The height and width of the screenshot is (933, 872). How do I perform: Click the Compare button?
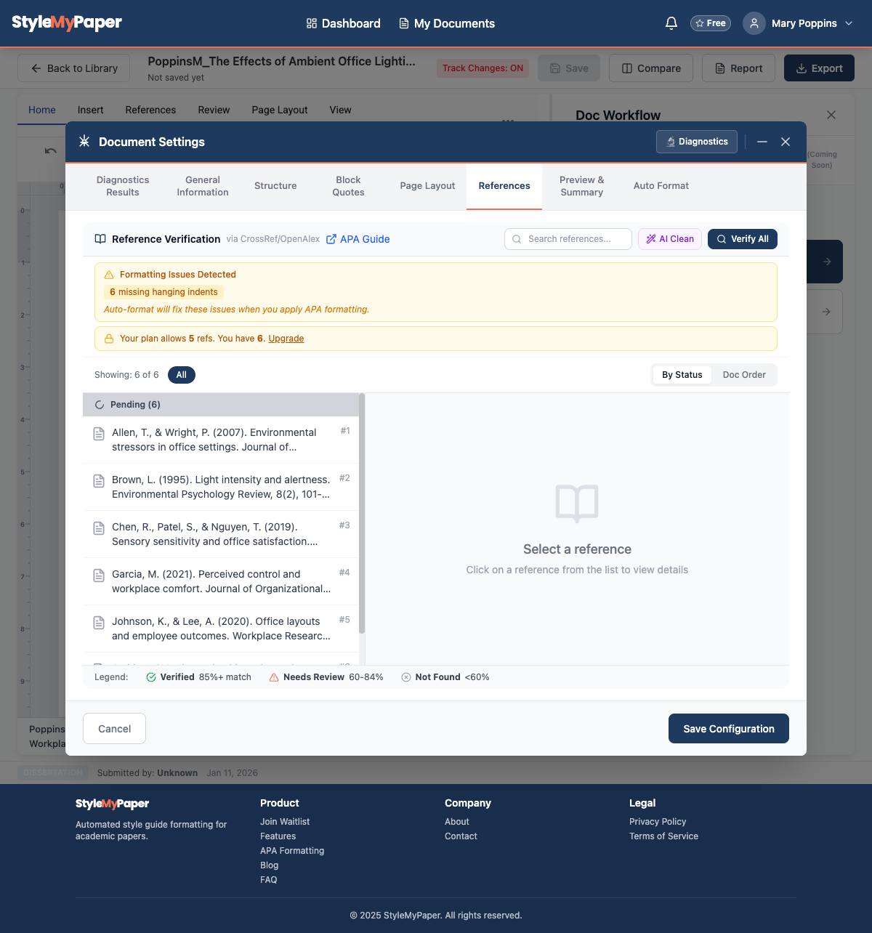651,68
